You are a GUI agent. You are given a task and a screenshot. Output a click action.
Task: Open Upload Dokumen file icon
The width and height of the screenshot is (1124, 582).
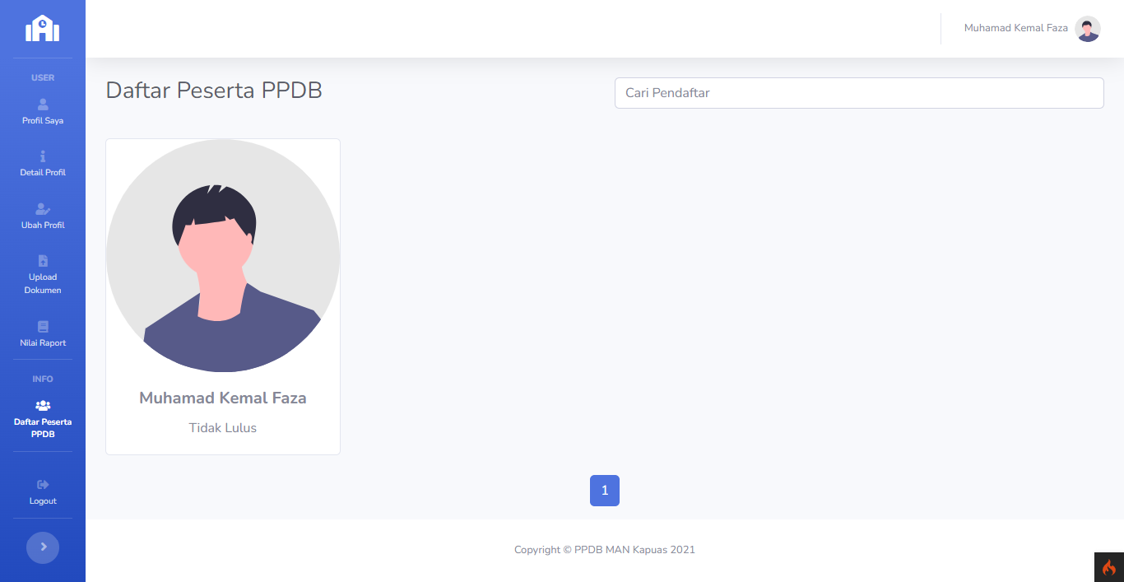pyautogui.click(x=43, y=261)
